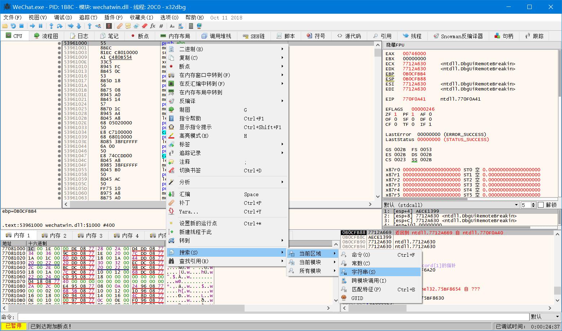Click the stack panel vertical scrollbar
The height and width of the screenshot is (331, 562).
point(557,267)
